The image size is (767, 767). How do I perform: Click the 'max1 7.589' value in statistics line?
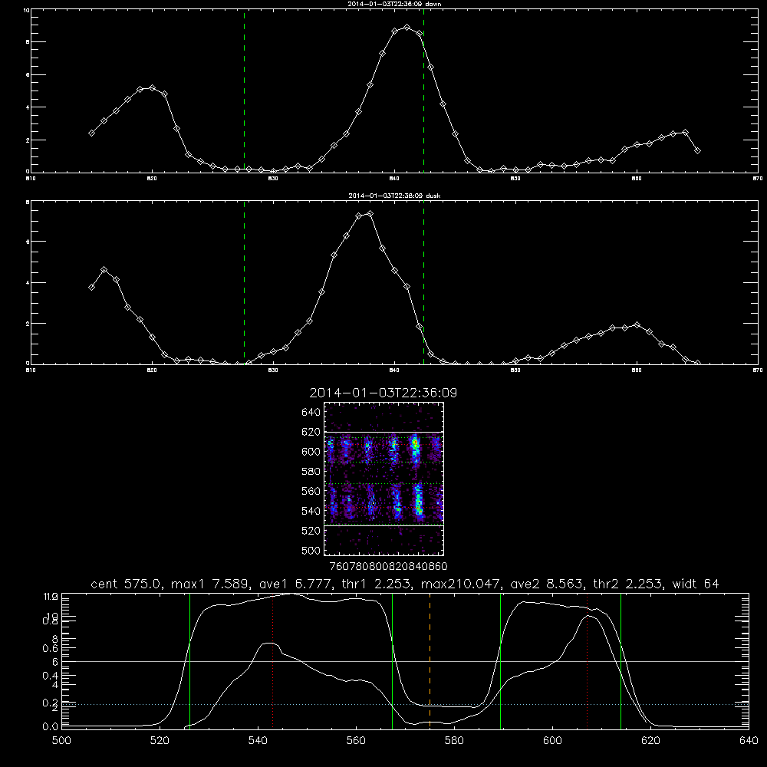pyautogui.click(x=210, y=584)
